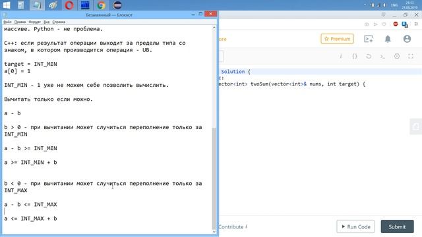Reset code to default with the revert icon
This screenshot has height=237, width=422.
pos(369,56)
